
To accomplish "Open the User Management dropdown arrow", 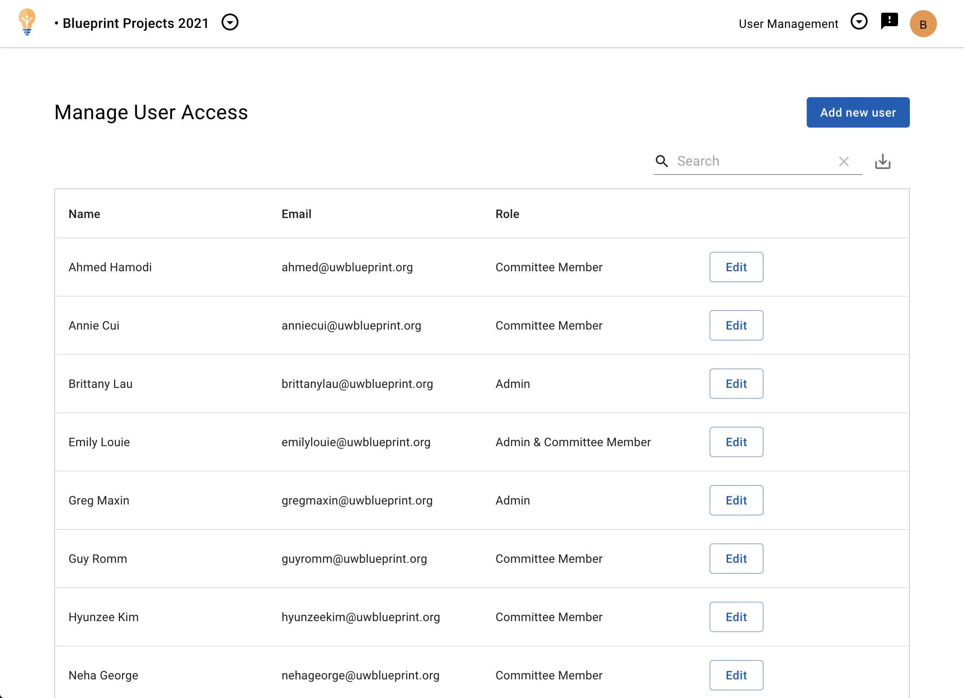I will tap(859, 22).
